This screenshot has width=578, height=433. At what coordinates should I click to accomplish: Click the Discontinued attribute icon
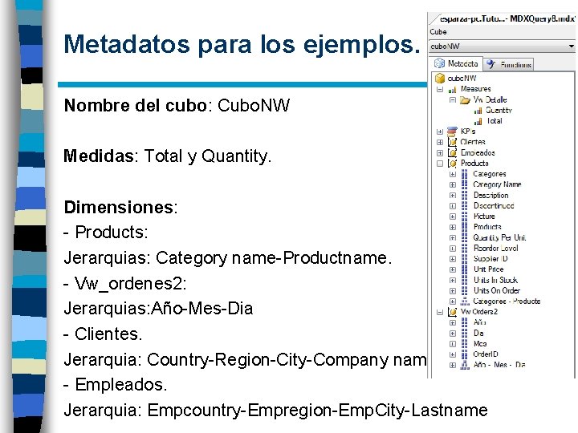click(465, 206)
